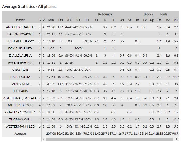Open player ANDJUSIC, DANILO

pos(20,27)
